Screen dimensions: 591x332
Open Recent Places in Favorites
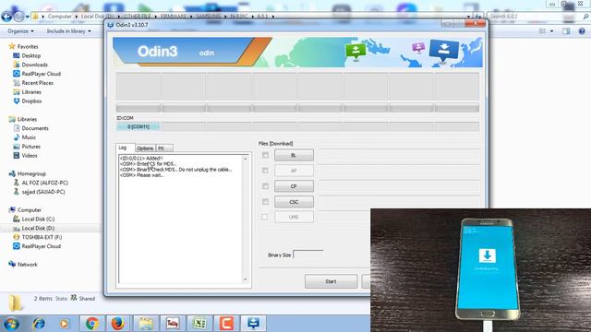pyautogui.click(x=37, y=83)
